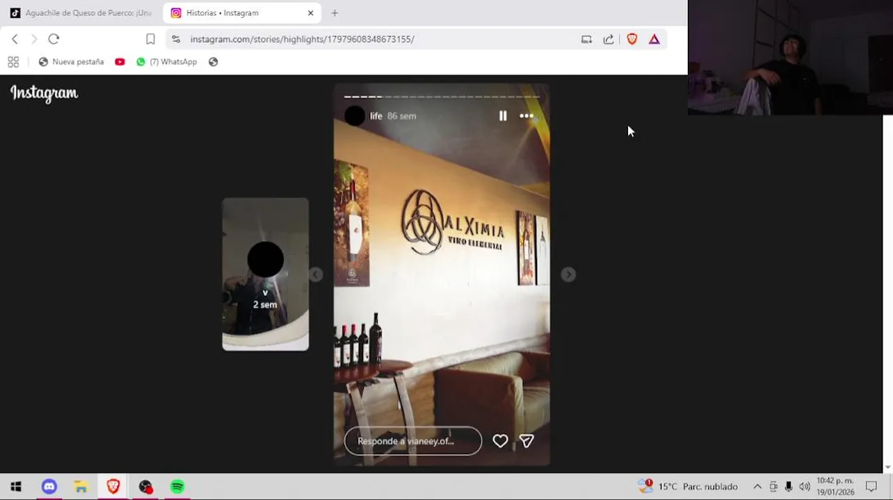Click the page scrollbar down arrow
The image size is (893, 500).
(x=888, y=467)
